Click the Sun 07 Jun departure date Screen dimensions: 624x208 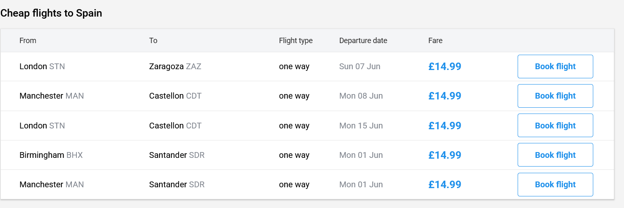pyautogui.click(x=360, y=66)
